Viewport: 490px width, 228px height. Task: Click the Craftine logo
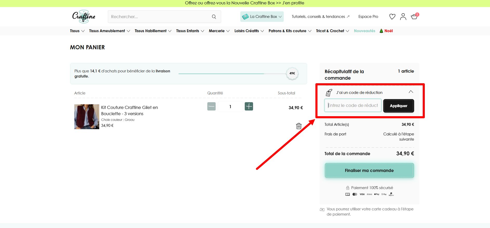click(84, 17)
